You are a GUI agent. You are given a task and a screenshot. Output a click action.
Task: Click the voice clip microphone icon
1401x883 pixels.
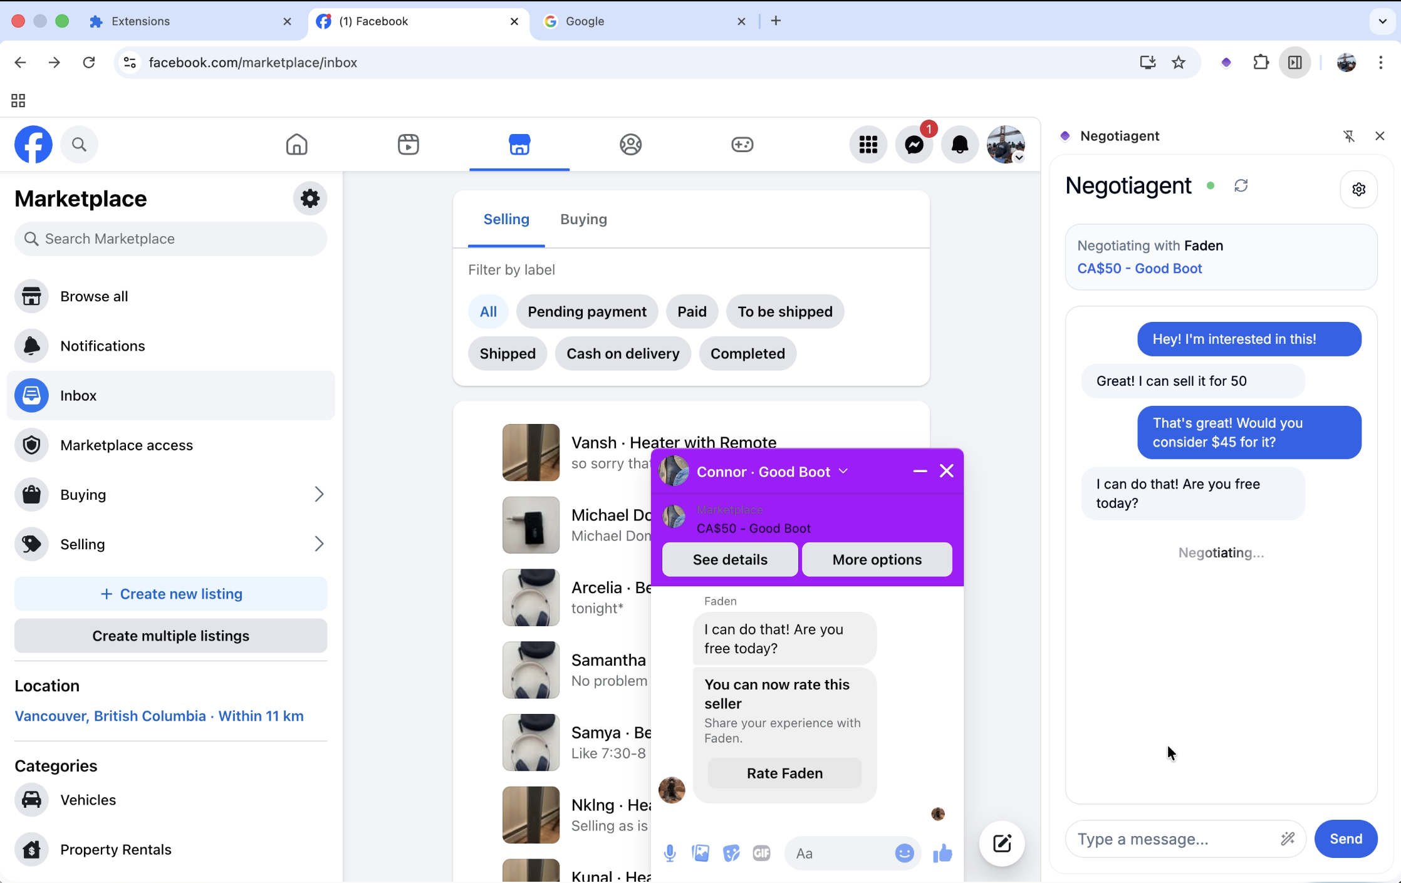[x=670, y=853]
